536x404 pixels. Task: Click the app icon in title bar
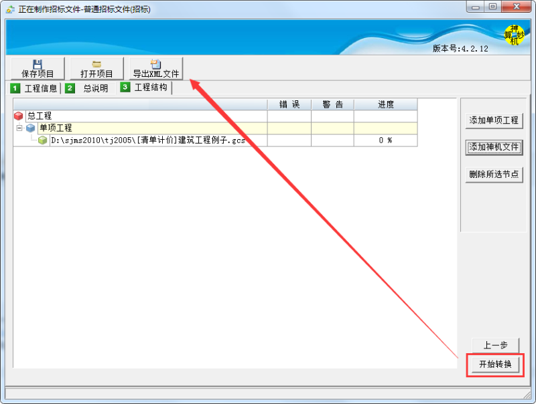(x=10, y=9)
